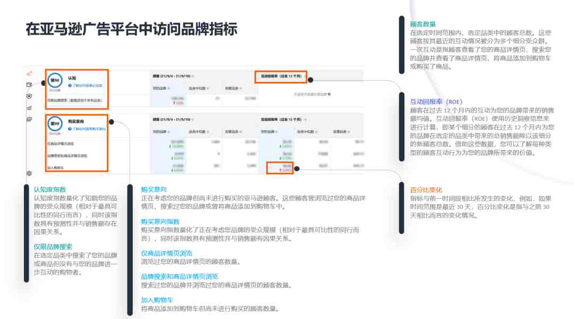This screenshot has height=319, width=574.
Task: Click the 品牌搜索和商品详情页浏览 row label in the dashboard table
Action: click(67, 156)
